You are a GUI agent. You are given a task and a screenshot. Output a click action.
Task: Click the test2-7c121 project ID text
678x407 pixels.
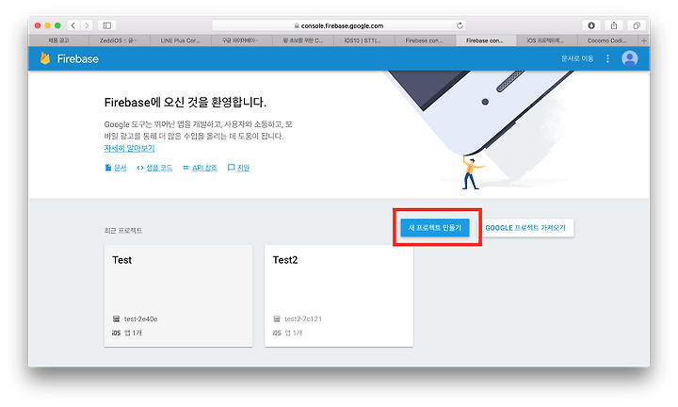(x=303, y=318)
